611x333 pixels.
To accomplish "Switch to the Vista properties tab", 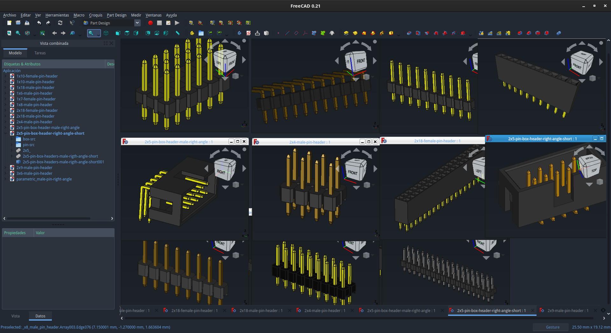I will point(16,316).
